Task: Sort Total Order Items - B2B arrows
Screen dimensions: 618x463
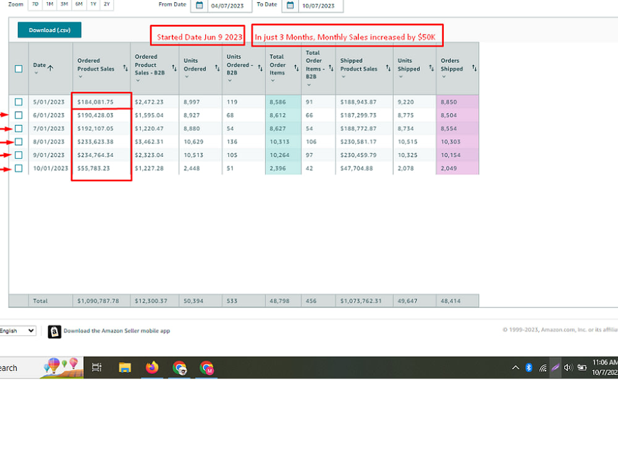Action: (331, 68)
